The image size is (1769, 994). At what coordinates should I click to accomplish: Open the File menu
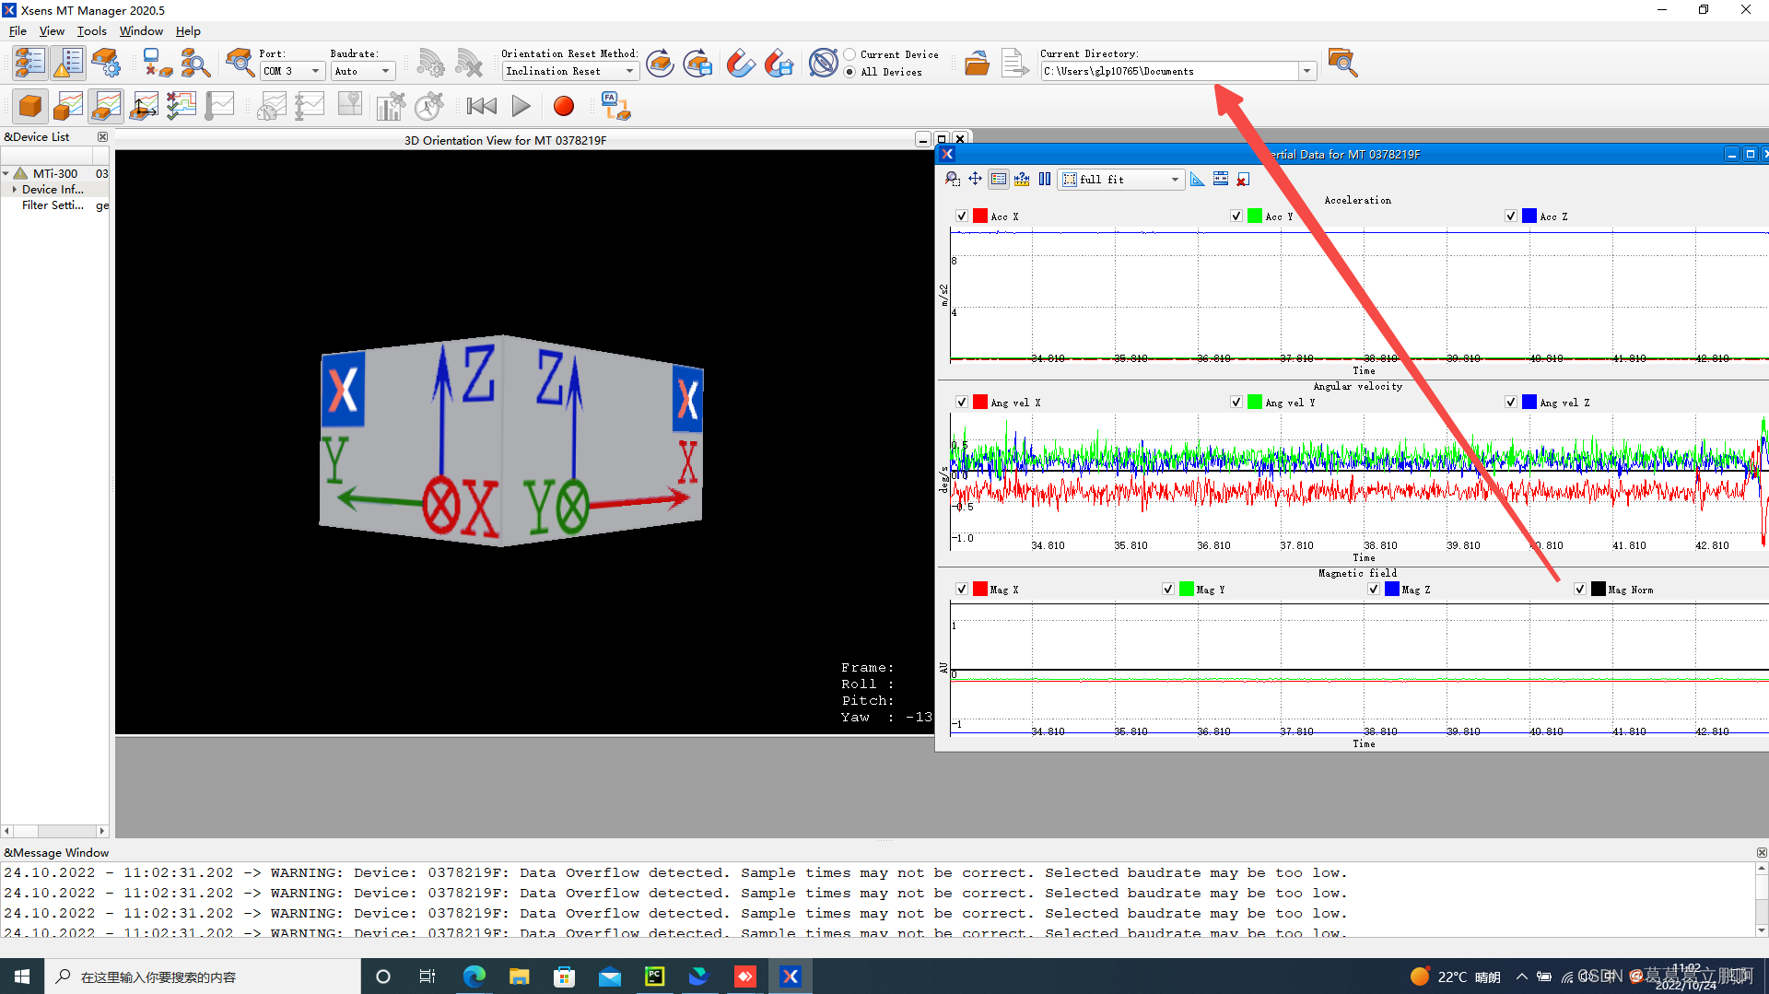coord(18,30)
